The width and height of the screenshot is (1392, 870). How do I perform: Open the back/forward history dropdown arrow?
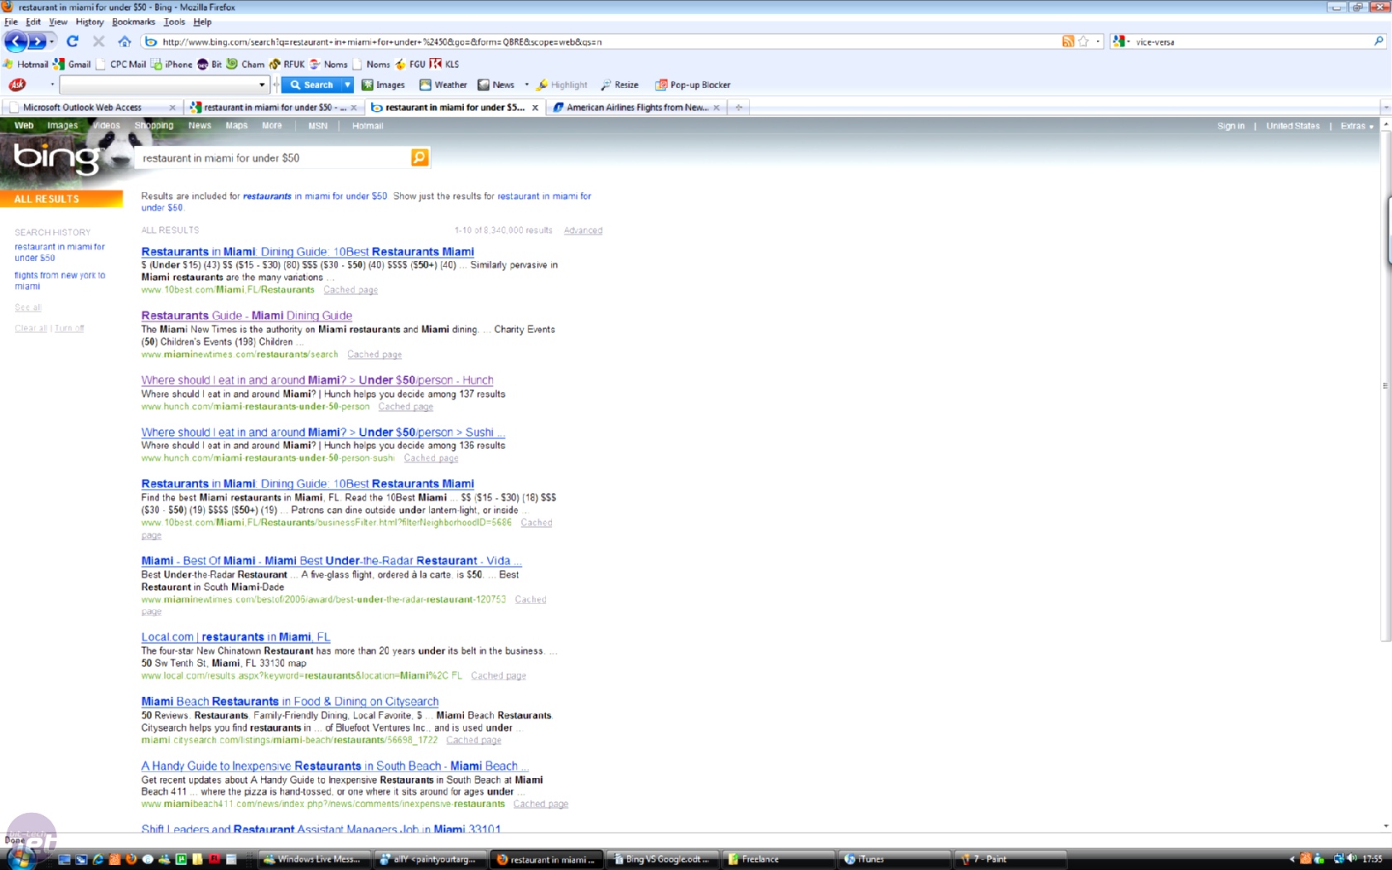pos(52,41)
